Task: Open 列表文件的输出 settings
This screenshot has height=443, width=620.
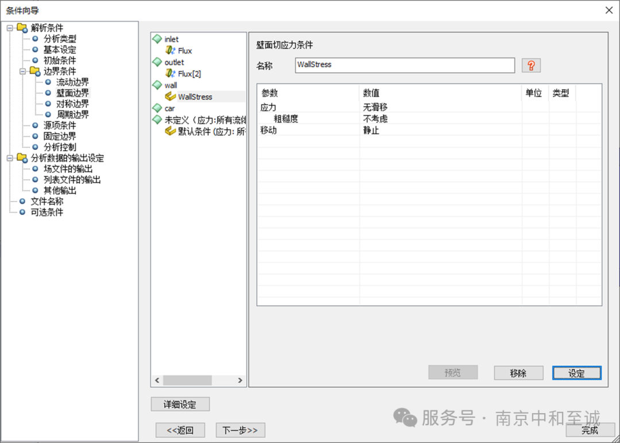Action: coord(72,180)
